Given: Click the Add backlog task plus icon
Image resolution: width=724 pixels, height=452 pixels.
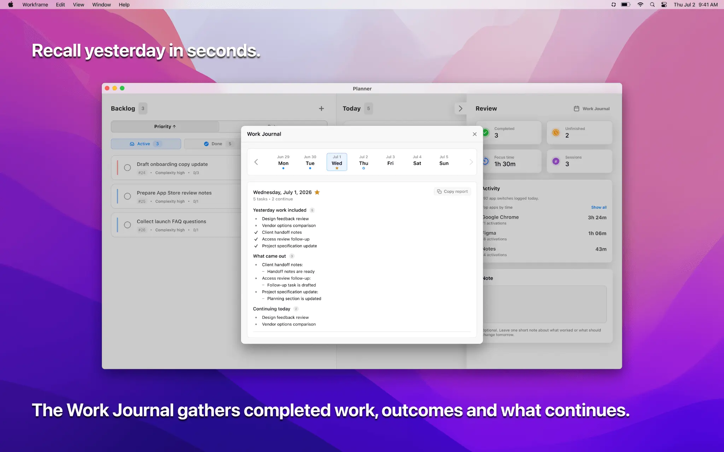Looking at the screenshot, I should click(321, 108).
